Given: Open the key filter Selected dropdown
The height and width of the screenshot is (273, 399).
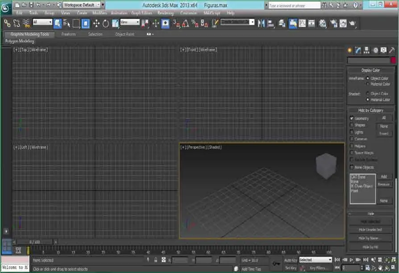Looking at the screenshot, I should (x=316, y=260).
